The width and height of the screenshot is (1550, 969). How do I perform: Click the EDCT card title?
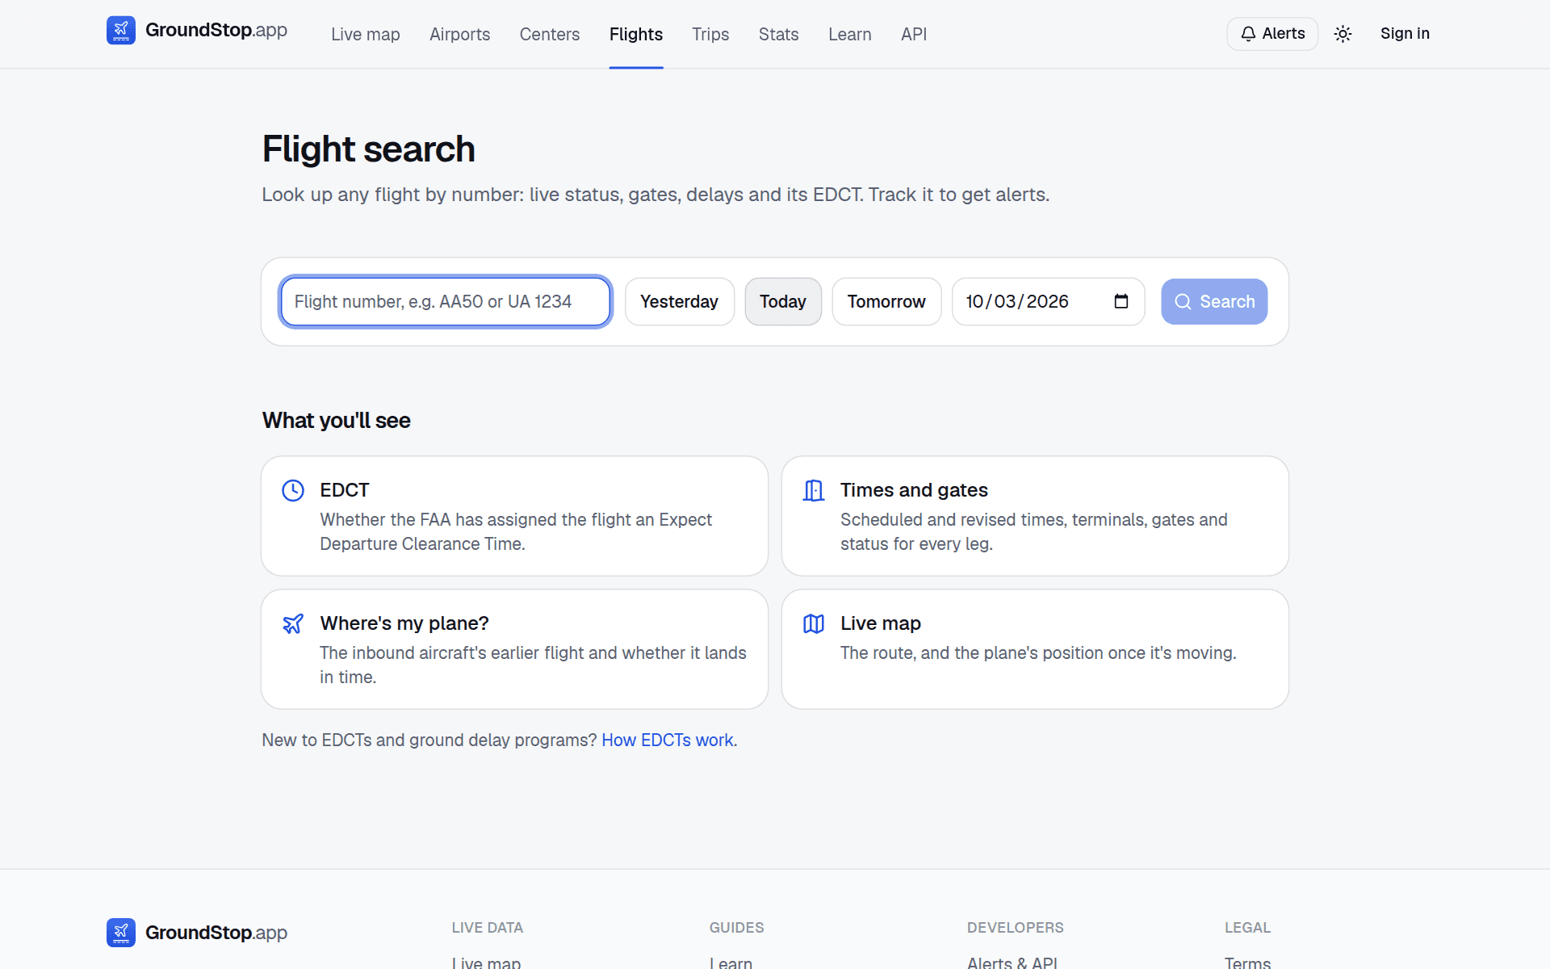tap(345, 490)
